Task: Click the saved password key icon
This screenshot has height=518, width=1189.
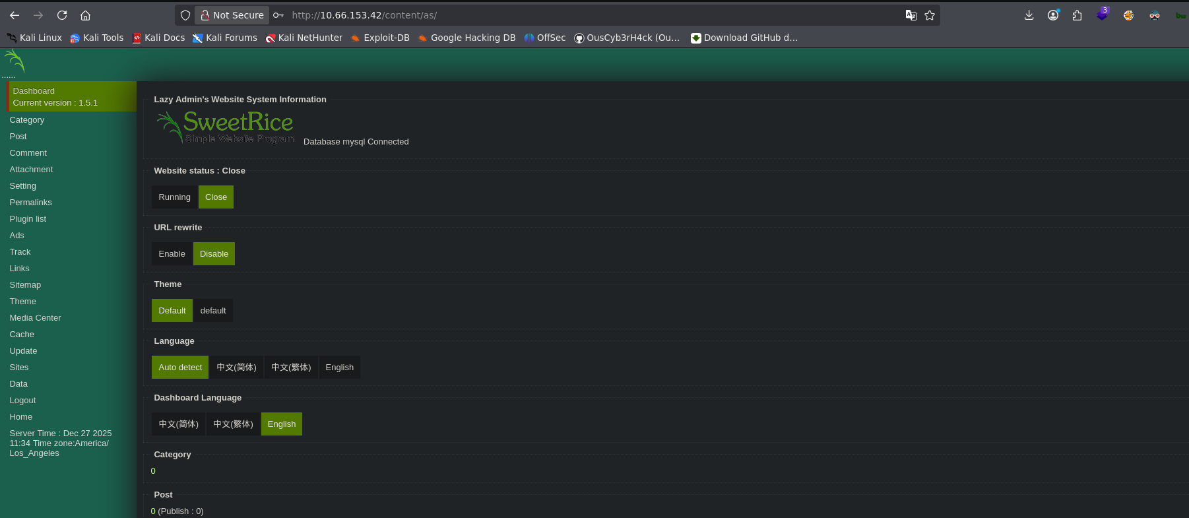Action: pyautogui.click(x=278, y=15)
